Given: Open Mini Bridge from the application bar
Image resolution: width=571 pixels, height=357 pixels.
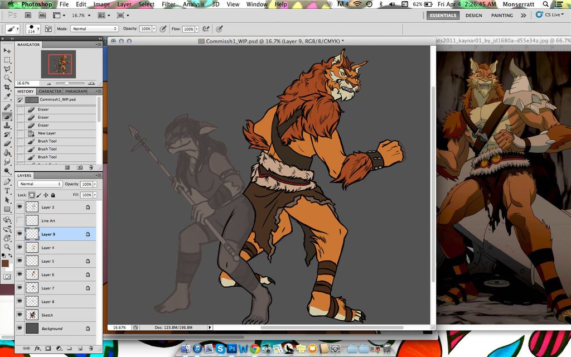Looking at the screenshot, I should [x=42, y=15].
